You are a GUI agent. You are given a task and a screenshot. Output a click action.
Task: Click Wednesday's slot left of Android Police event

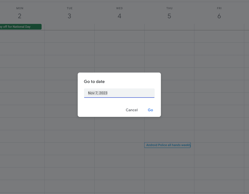tap(119, 148)
